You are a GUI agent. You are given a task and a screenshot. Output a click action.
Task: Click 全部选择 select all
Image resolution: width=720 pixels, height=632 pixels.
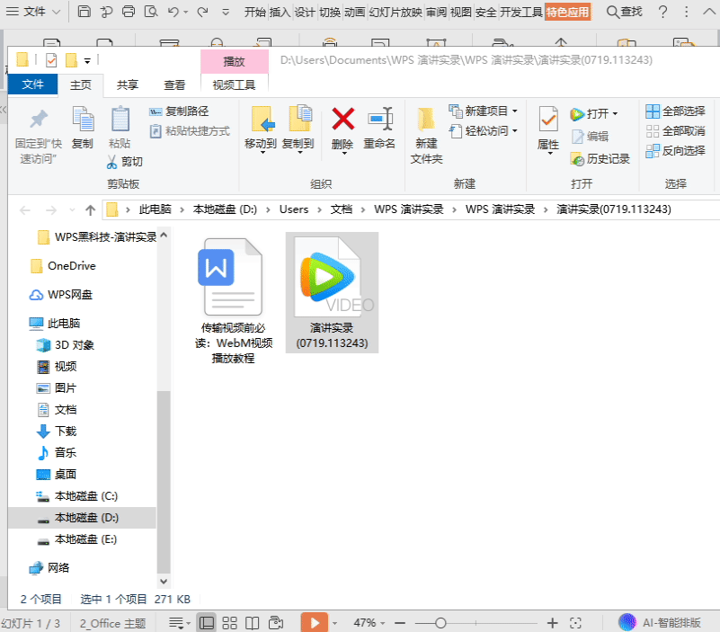pos(675,111)
